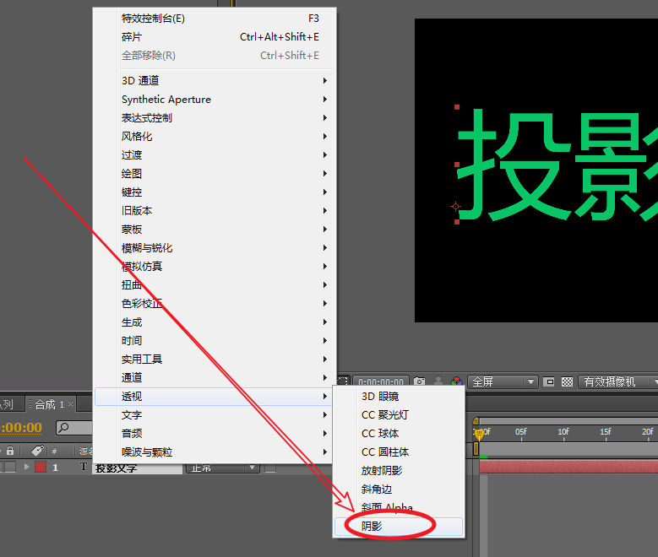The width and height of the screenshot is (658, 557).
Task: Apply the last effect 碎片
Action: 215,37
